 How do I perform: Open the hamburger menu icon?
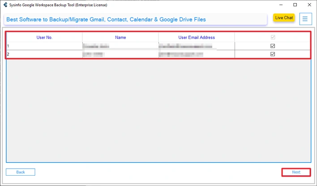pos(305,19)
